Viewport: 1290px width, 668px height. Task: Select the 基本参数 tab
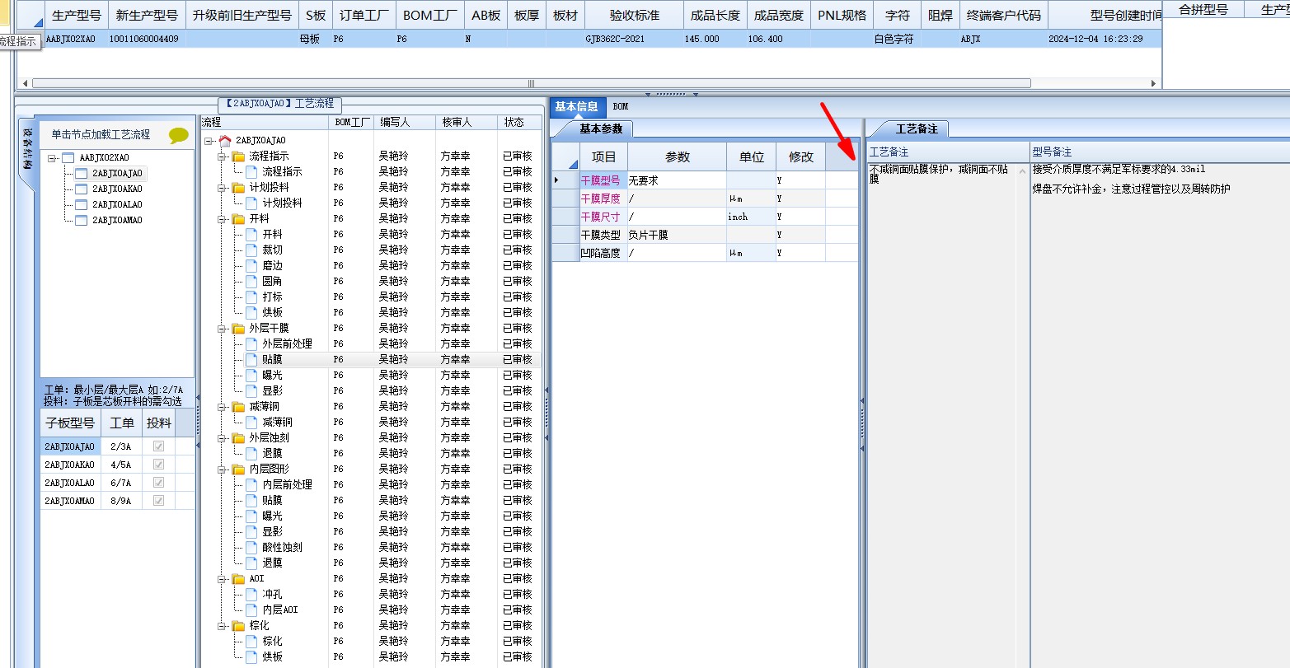(601, 128)
